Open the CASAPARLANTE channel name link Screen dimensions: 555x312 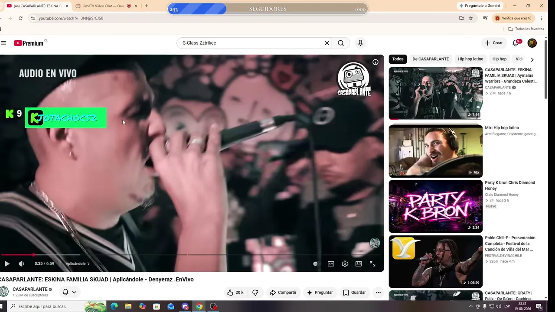tap(30, 289)
